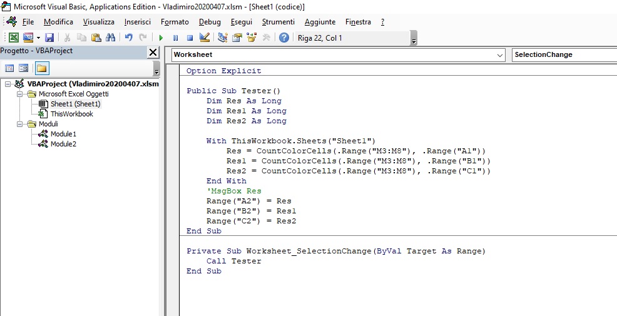Open standard toolbar options overflow arrow
Image resolution: width=617 pixels, height=316 pixels.
click(x=414, y=39)
